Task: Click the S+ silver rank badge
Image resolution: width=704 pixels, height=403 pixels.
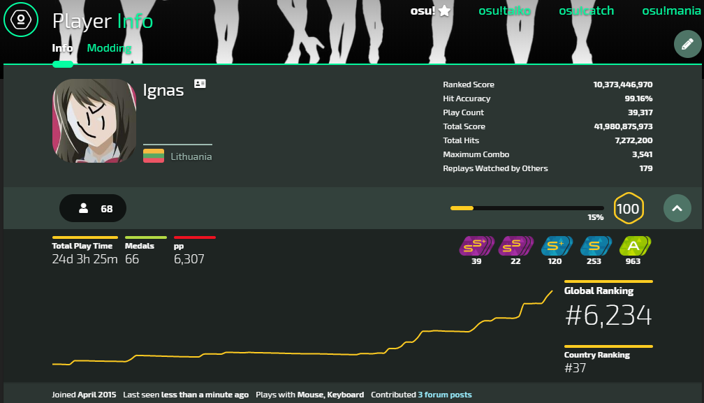Action: click(x=555, y=246)
